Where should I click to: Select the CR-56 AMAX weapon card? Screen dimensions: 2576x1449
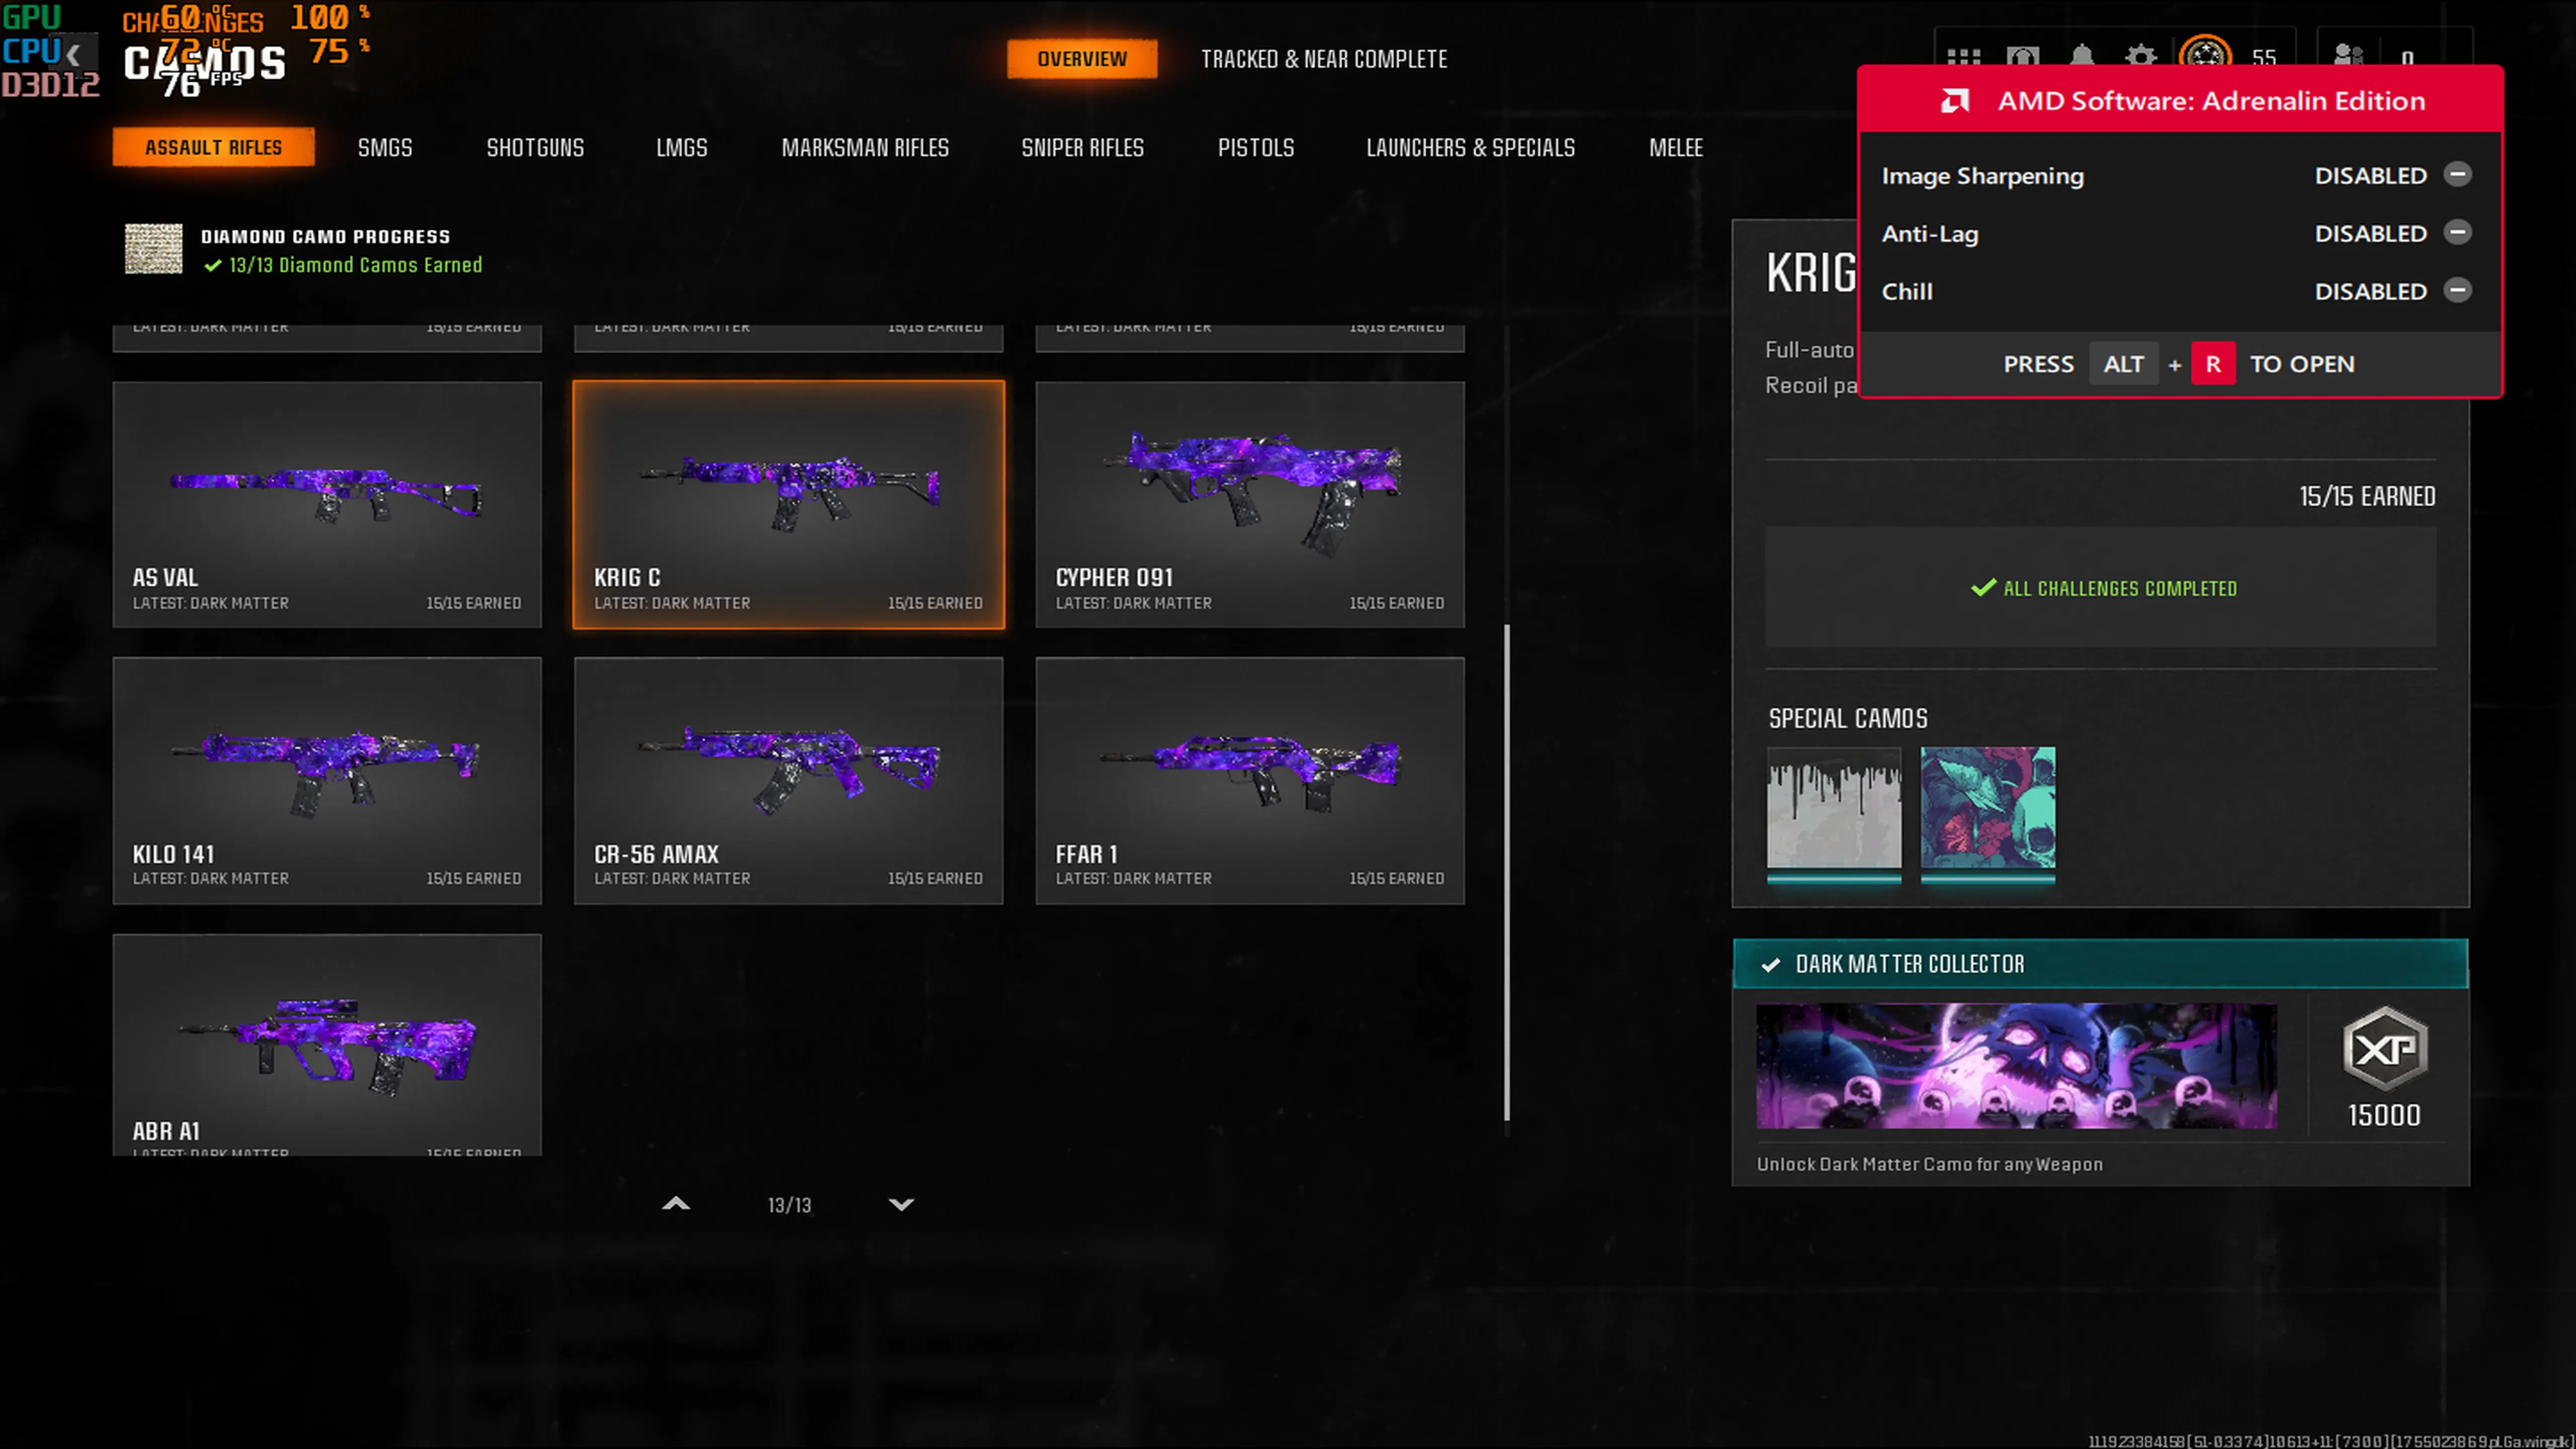coord(788,780)
